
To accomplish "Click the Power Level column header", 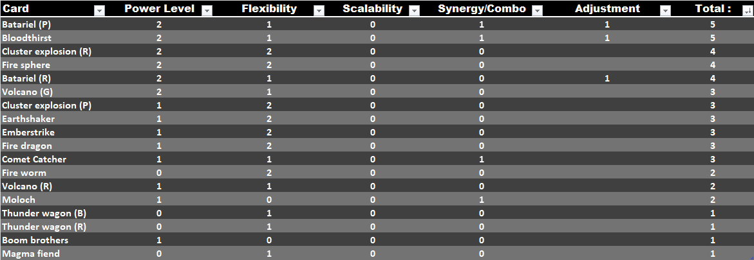I will 159,8.
